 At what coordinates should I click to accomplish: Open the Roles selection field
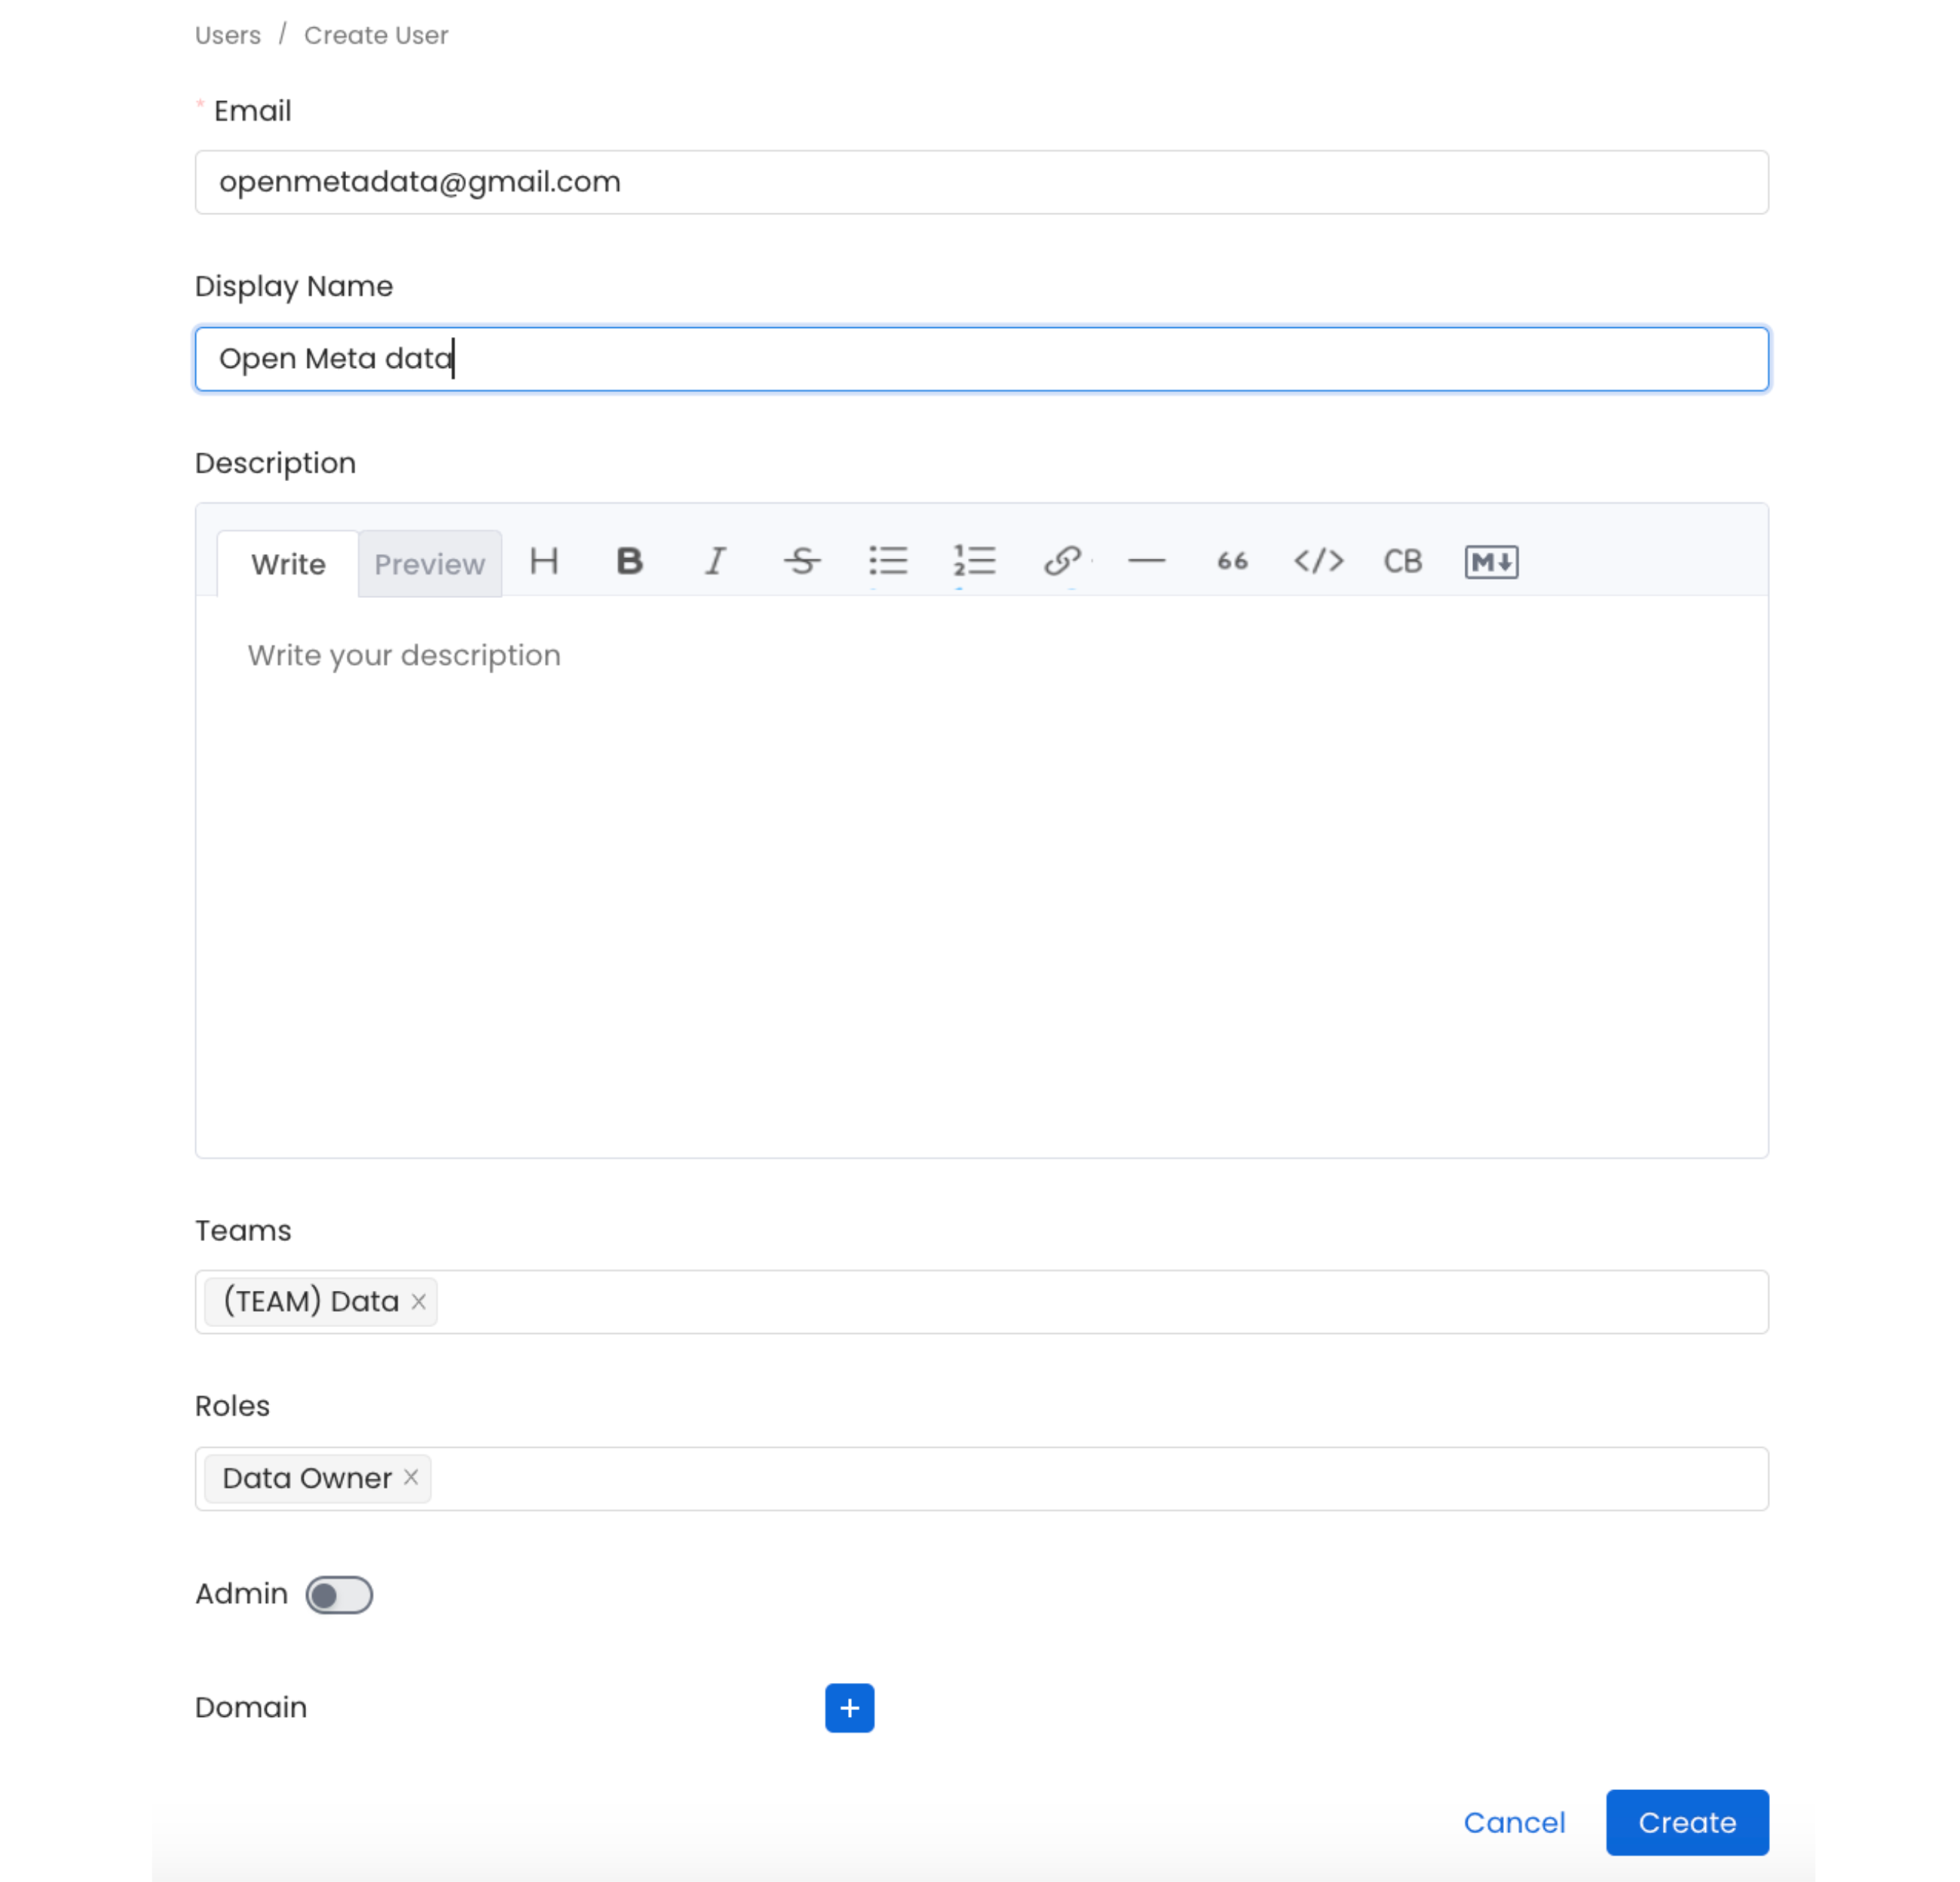coord(900,1478)
